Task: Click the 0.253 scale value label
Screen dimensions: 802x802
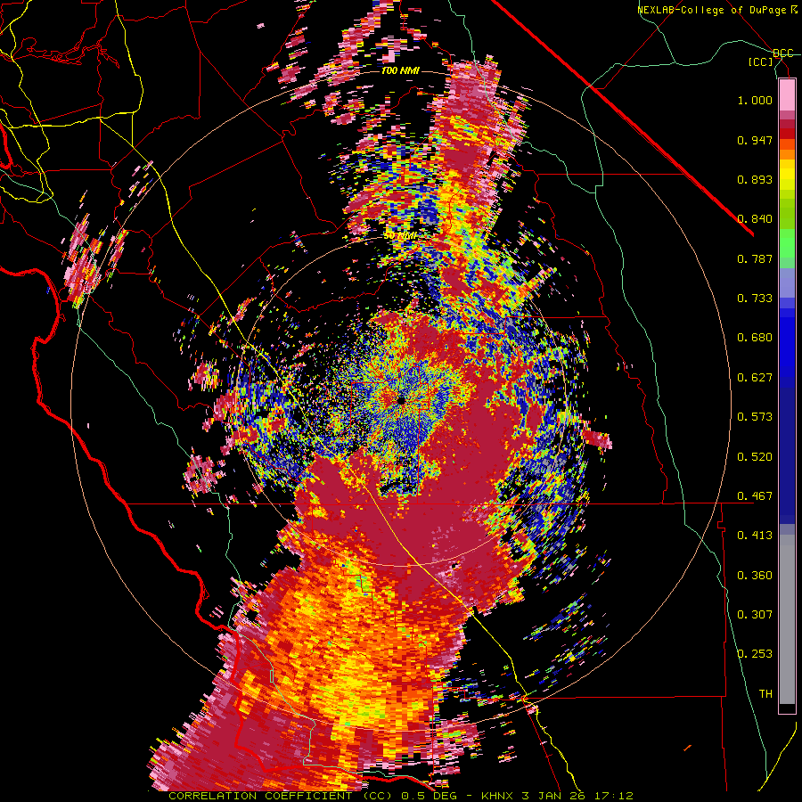Action: pos(755,654)
